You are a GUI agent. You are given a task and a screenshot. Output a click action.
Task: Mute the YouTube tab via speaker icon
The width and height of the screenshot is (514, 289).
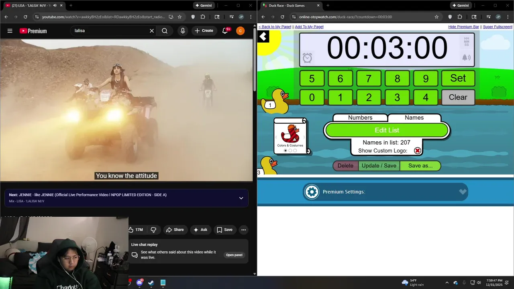coord(55,6)
